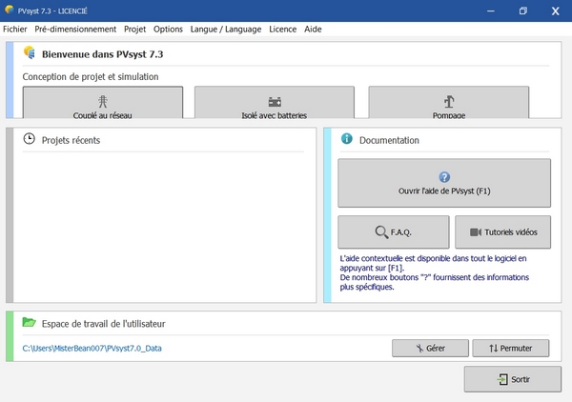Click the battery icon for Isolé avec batteries
The width and height of the screenshot is (572, 402).
(275, 102)
